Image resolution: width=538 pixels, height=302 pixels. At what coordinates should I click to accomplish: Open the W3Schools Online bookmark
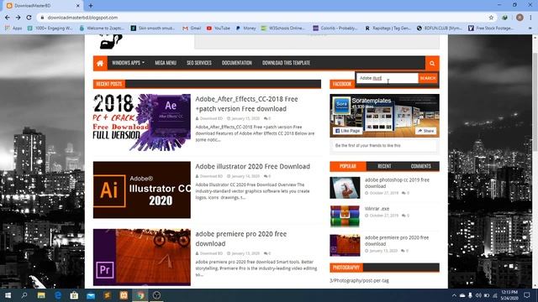(x=283, y=28)
